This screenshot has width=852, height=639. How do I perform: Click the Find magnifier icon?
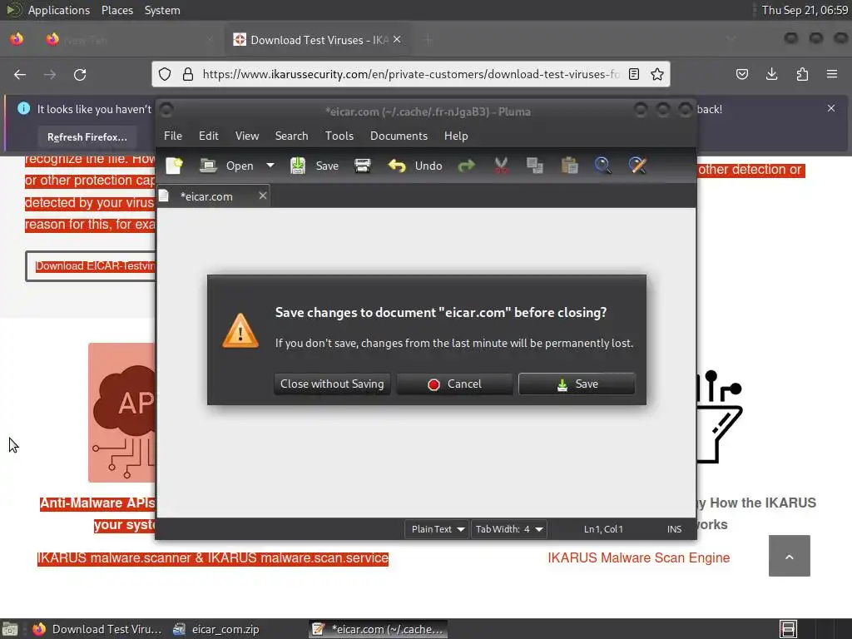602,166
